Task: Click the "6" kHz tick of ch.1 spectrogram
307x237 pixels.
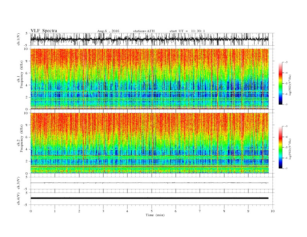Action: pos(27,73)
